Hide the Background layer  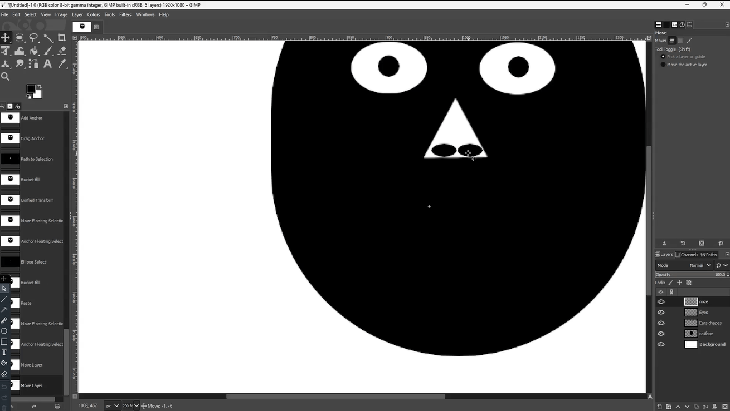(661, 344)
